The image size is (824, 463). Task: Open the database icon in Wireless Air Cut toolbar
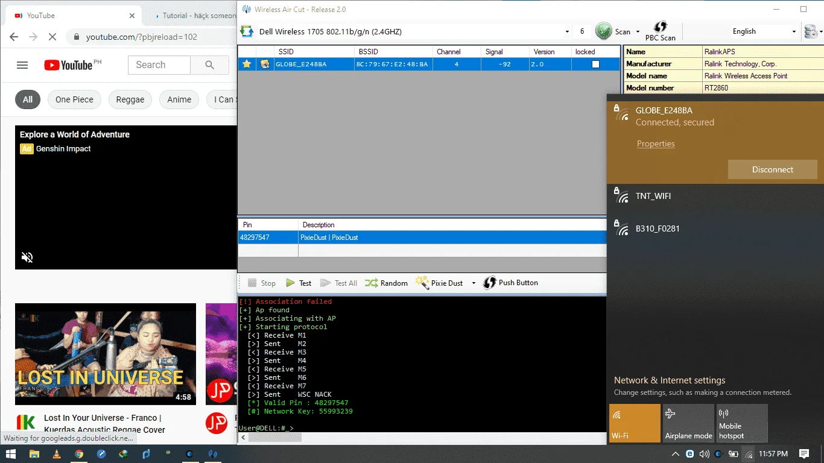coord(811,31)
